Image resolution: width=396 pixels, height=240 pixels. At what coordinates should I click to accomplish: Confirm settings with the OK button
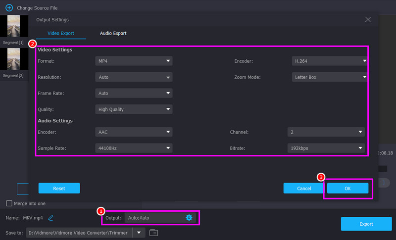point(348,188)
